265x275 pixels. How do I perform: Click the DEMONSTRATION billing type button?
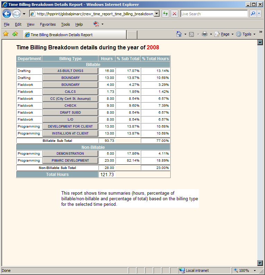coord(70,154)
